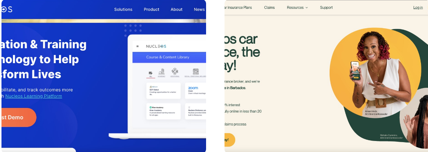The height and width of the screenshot is (152, 428).
Task: Click the Zoom logo card
Action: click(x=195, y=91)
